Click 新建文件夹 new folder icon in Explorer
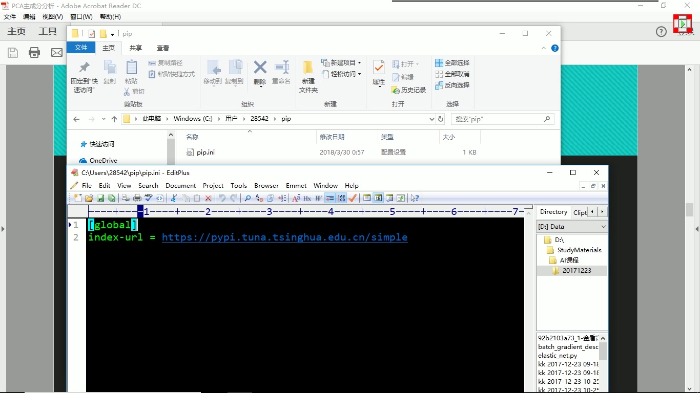Viewport: 700px width, 393px height. coord(308,77)
